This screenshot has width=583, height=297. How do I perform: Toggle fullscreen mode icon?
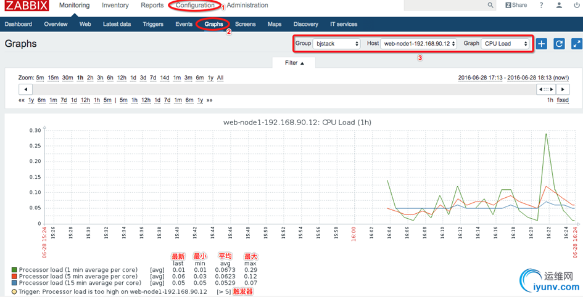[577, 43]
